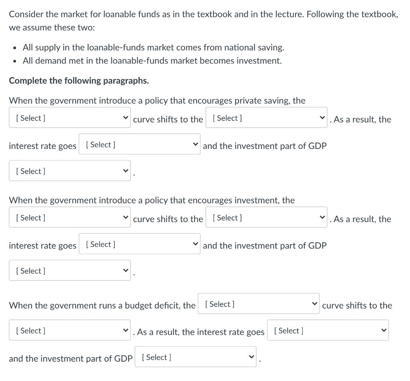The image size is (410, 381).
Task: Open shift direction dropdown in budget deficit paragraph
Action: (x=70, y=331)
